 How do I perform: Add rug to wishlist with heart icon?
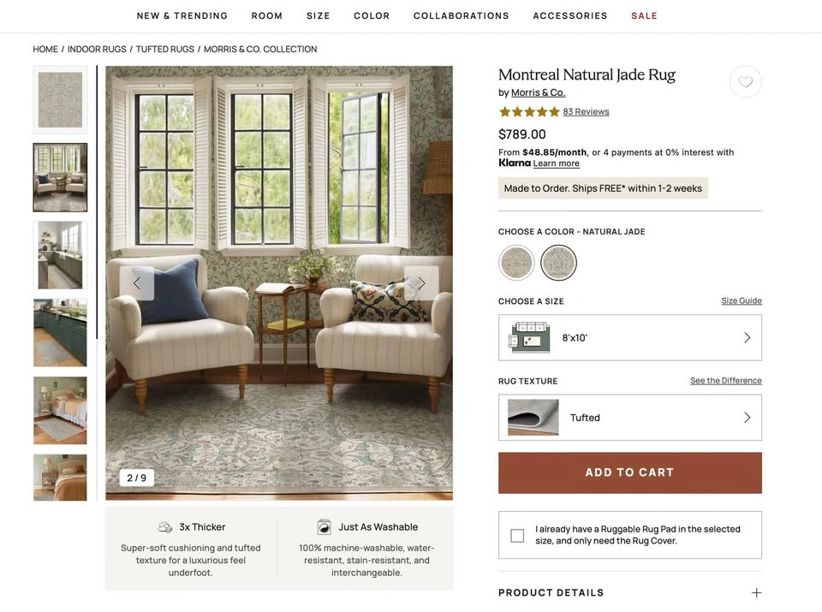pos(745,81)
